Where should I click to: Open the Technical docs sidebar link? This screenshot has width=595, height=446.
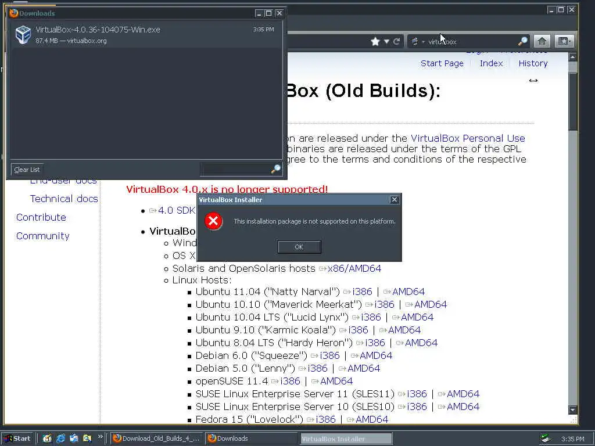coord(64,199)
